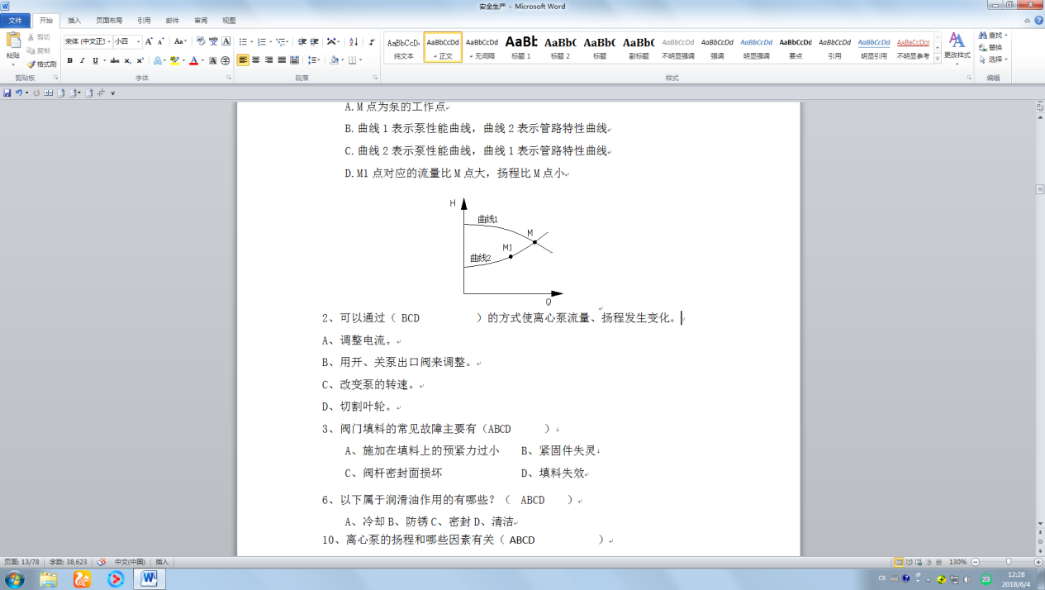
Task: Click the zoom slider in status bar
Action: click(x=1008, y=562)
